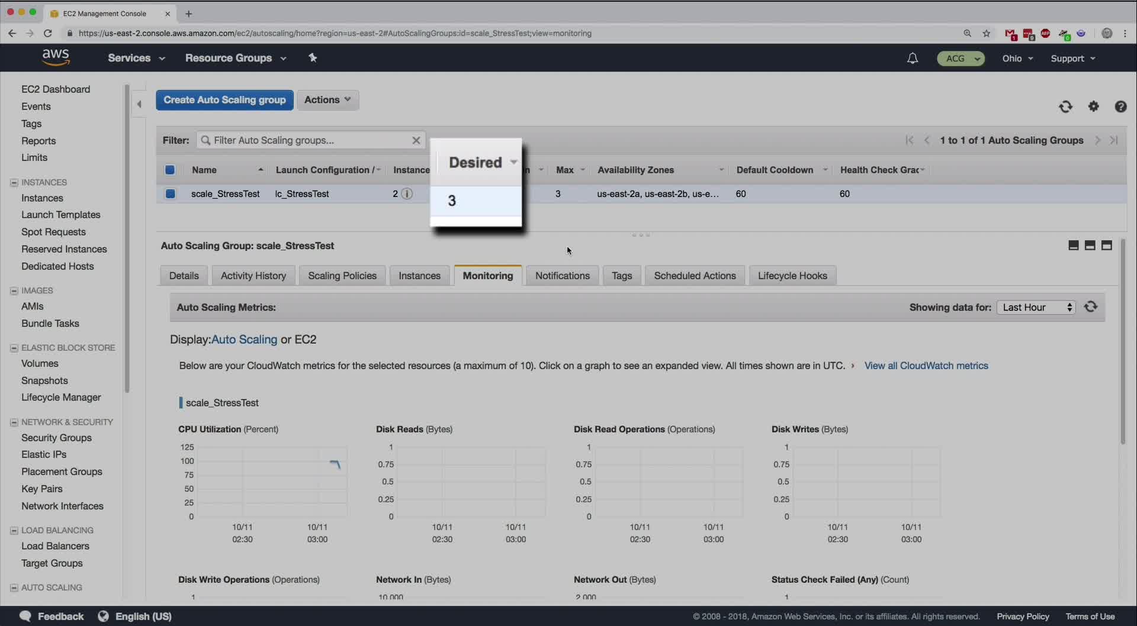The width and height of the screenshot is (1137, 626).
Task: Clear the filter with the X icon
Action: 416,140
